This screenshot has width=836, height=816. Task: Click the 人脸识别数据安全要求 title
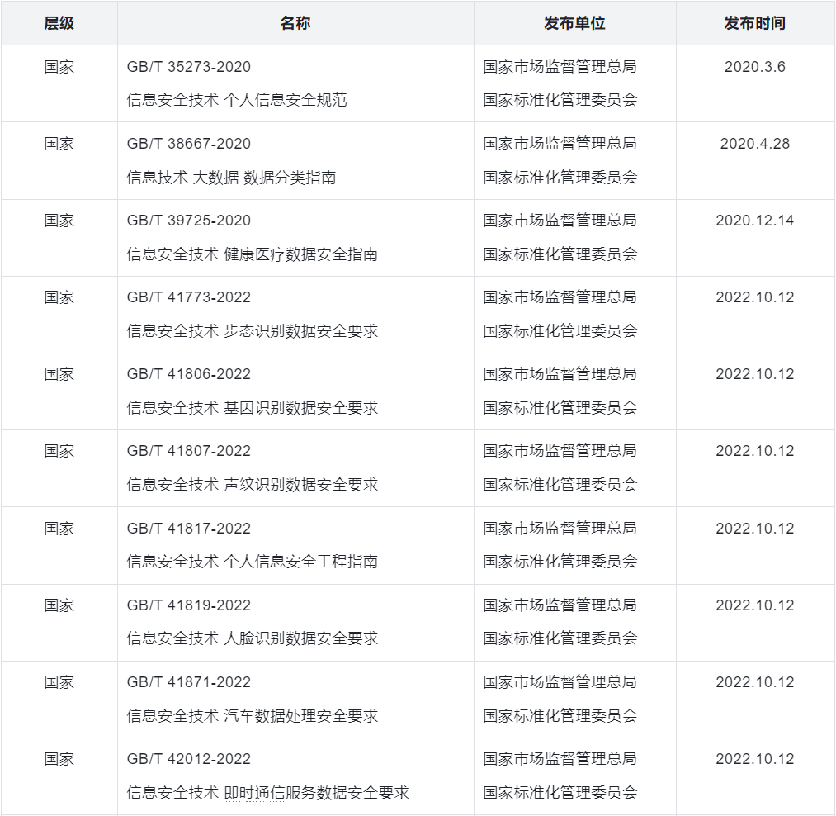[x=300, y=638]
